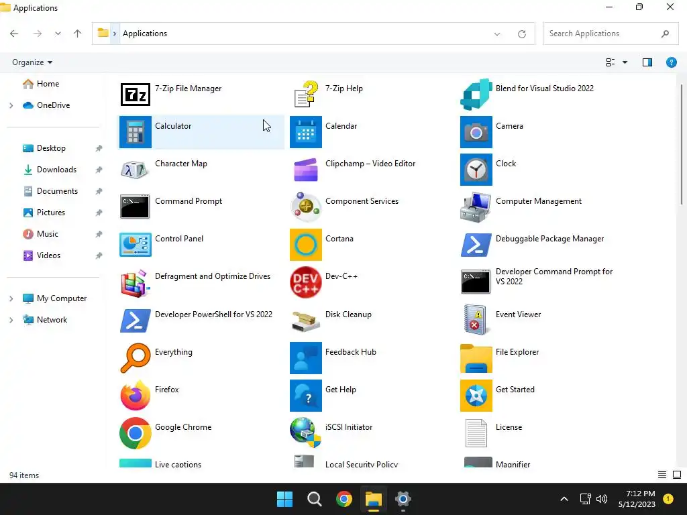This screenshot has height=515, width=687.
Task: Expand the address bar history dropdown
Action: click(x=497, y=34)
